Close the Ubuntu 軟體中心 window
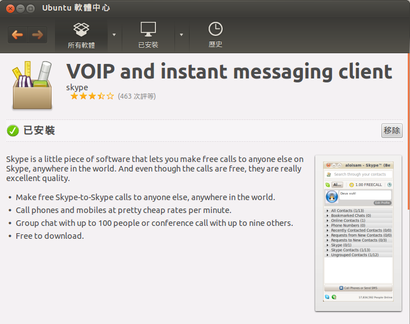Image resolution: width=410 pixels, height=324 pixels. pos(10,8)
